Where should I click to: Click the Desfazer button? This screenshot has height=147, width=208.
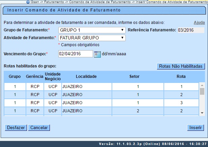point(16,128)
